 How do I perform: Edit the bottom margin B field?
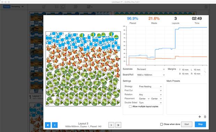(185, 74)
